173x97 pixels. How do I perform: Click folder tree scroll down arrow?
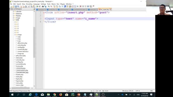pos(34,86)
